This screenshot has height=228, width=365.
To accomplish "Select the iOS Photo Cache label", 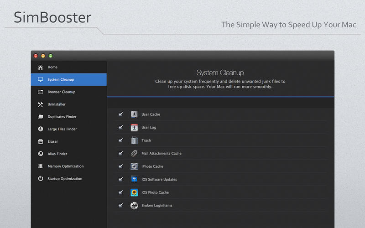I will click(x=155, y=192).
